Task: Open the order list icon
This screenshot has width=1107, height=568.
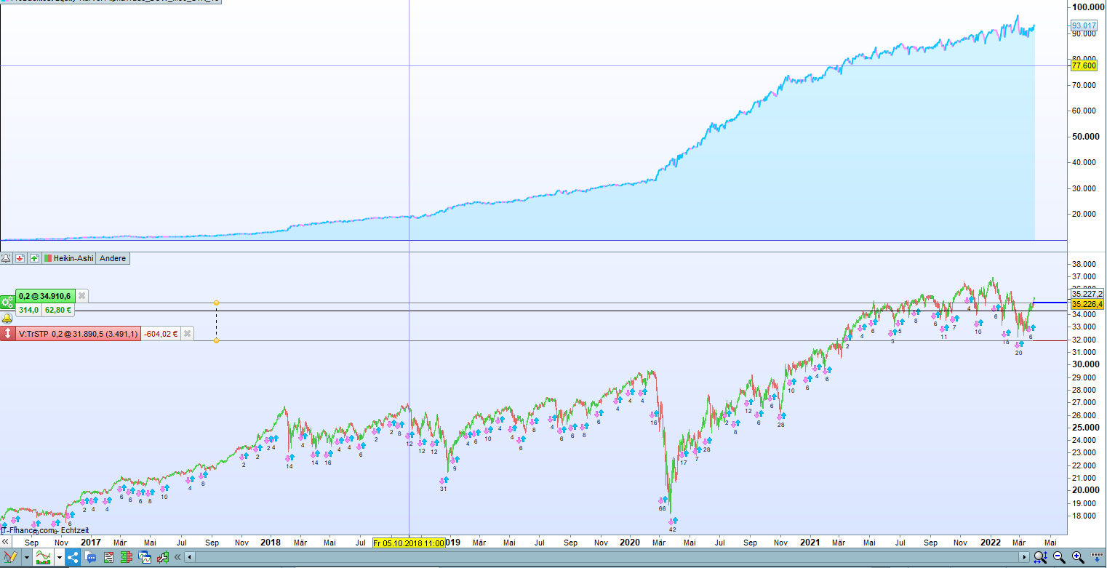Action: [x=108, y=558]
